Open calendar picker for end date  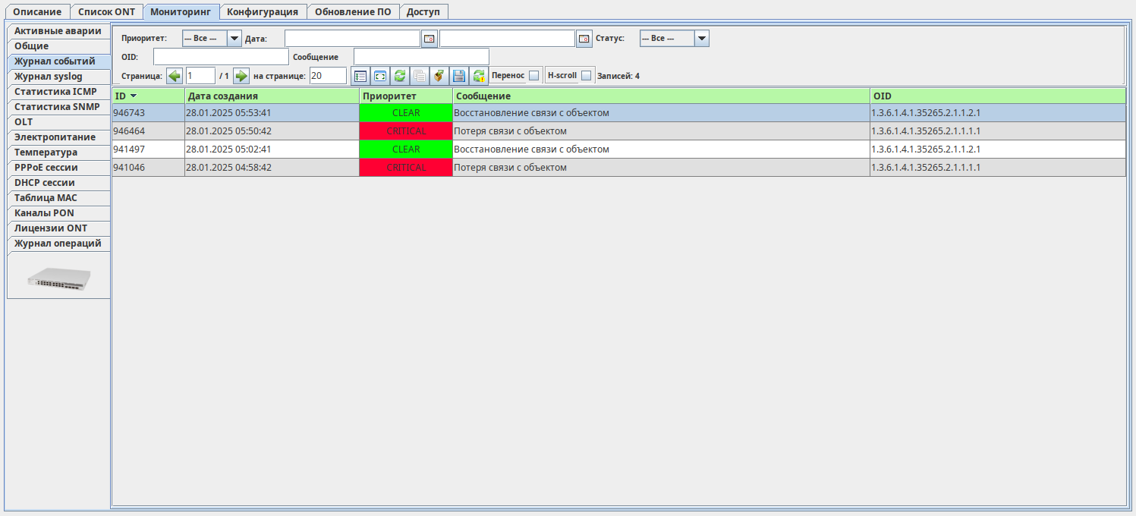[584, 39]
